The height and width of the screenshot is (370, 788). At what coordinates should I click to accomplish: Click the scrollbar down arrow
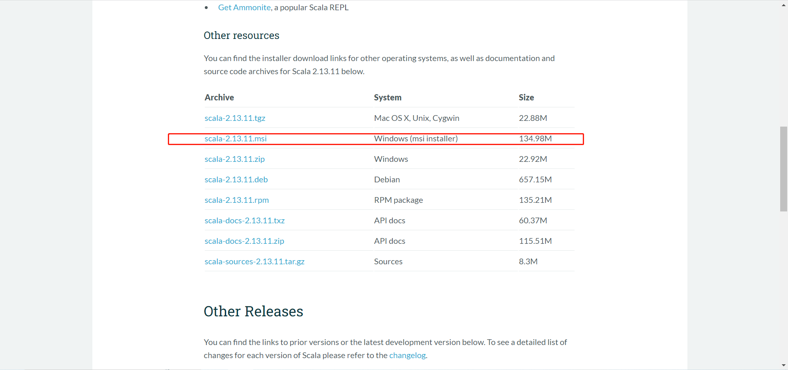coord(783,365)
